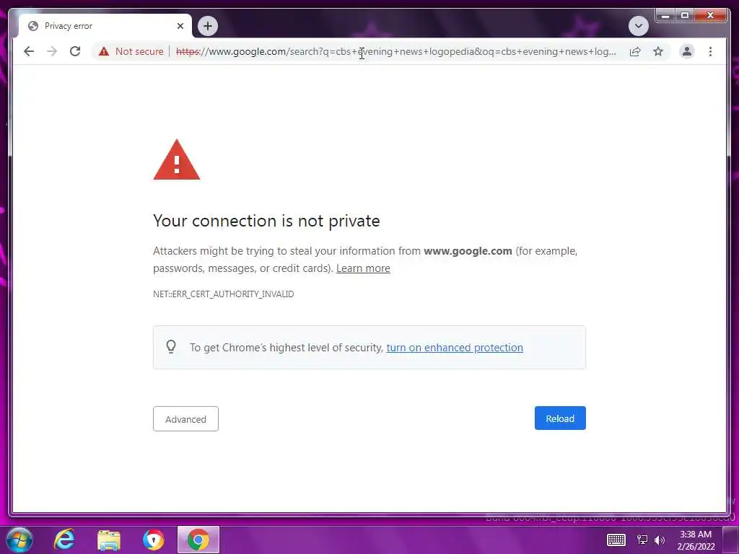Screen dimensions: 739x554
Task: Click the Not secure warning triangle
Action: click(104, 51)
